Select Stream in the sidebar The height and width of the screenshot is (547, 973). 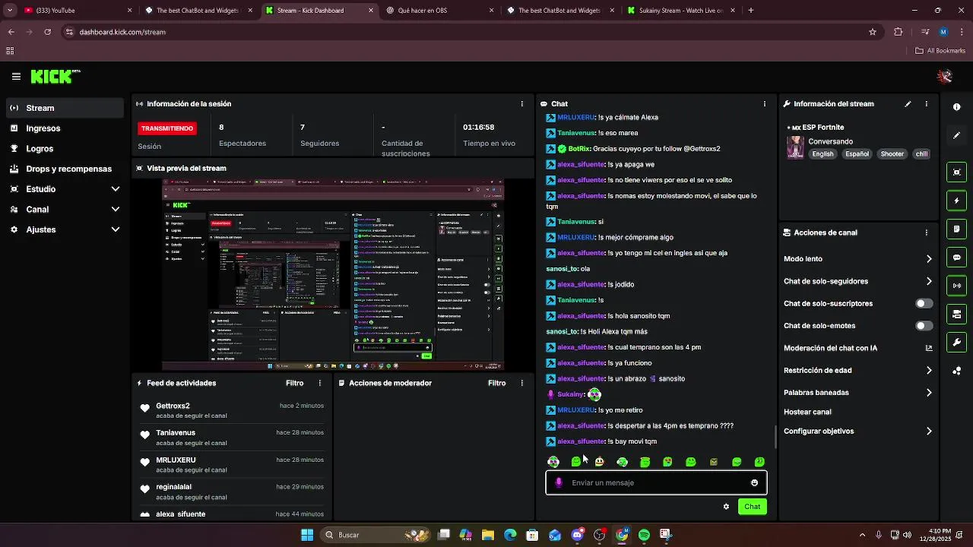tap(65, 109)
